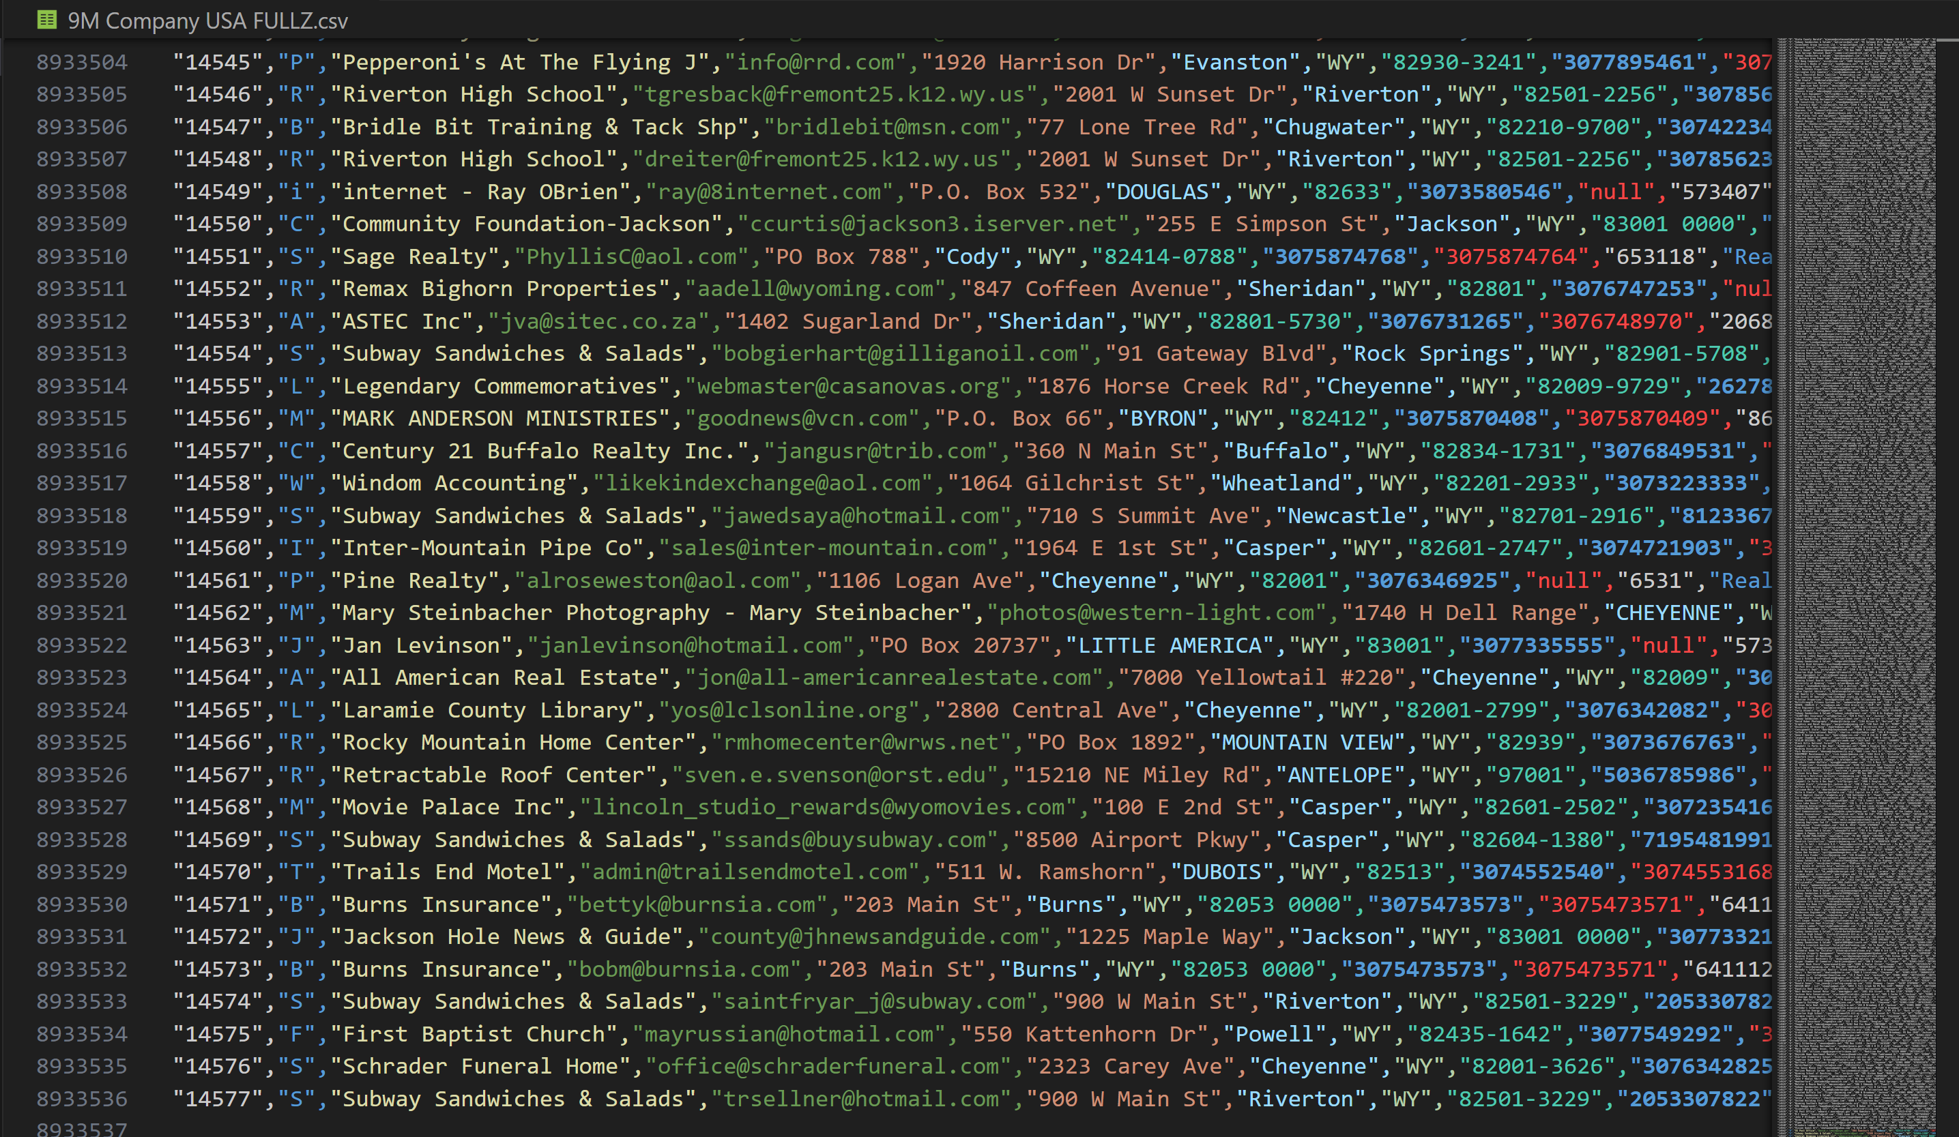Viewport: 1959px width, 1137px height.
Task: Click on "Trails End Motel" text
Action: tap(447, 872)
